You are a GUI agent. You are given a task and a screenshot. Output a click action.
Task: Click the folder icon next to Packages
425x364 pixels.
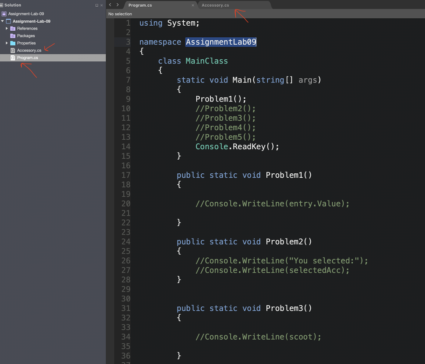[12, 36]
